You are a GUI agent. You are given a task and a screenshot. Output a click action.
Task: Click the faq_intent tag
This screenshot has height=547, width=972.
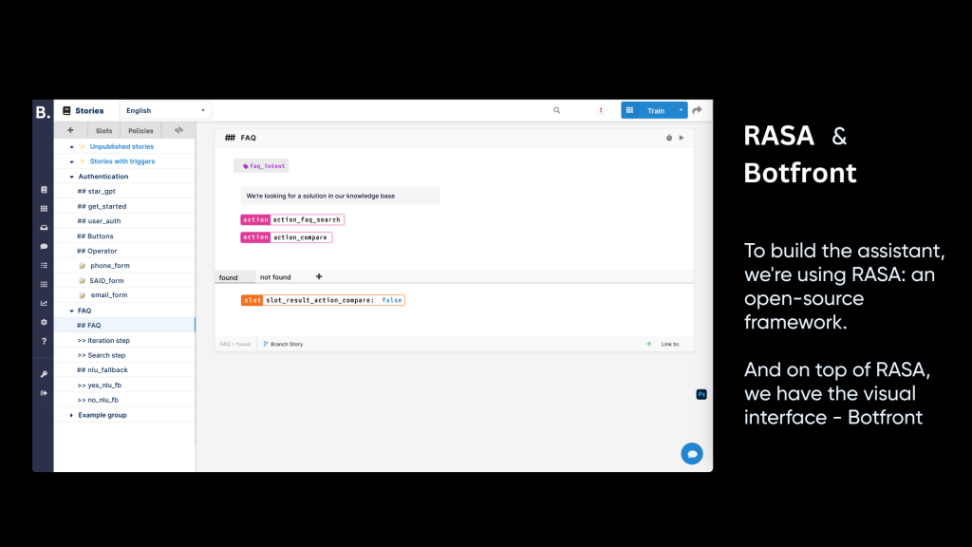pyautogui.click(x=261, y=165)
